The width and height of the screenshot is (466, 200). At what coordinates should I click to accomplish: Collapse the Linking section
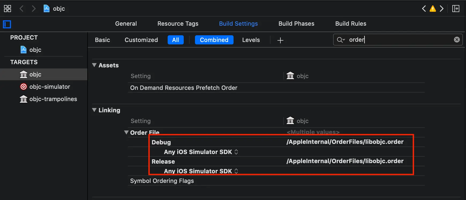tap(94, 110)
